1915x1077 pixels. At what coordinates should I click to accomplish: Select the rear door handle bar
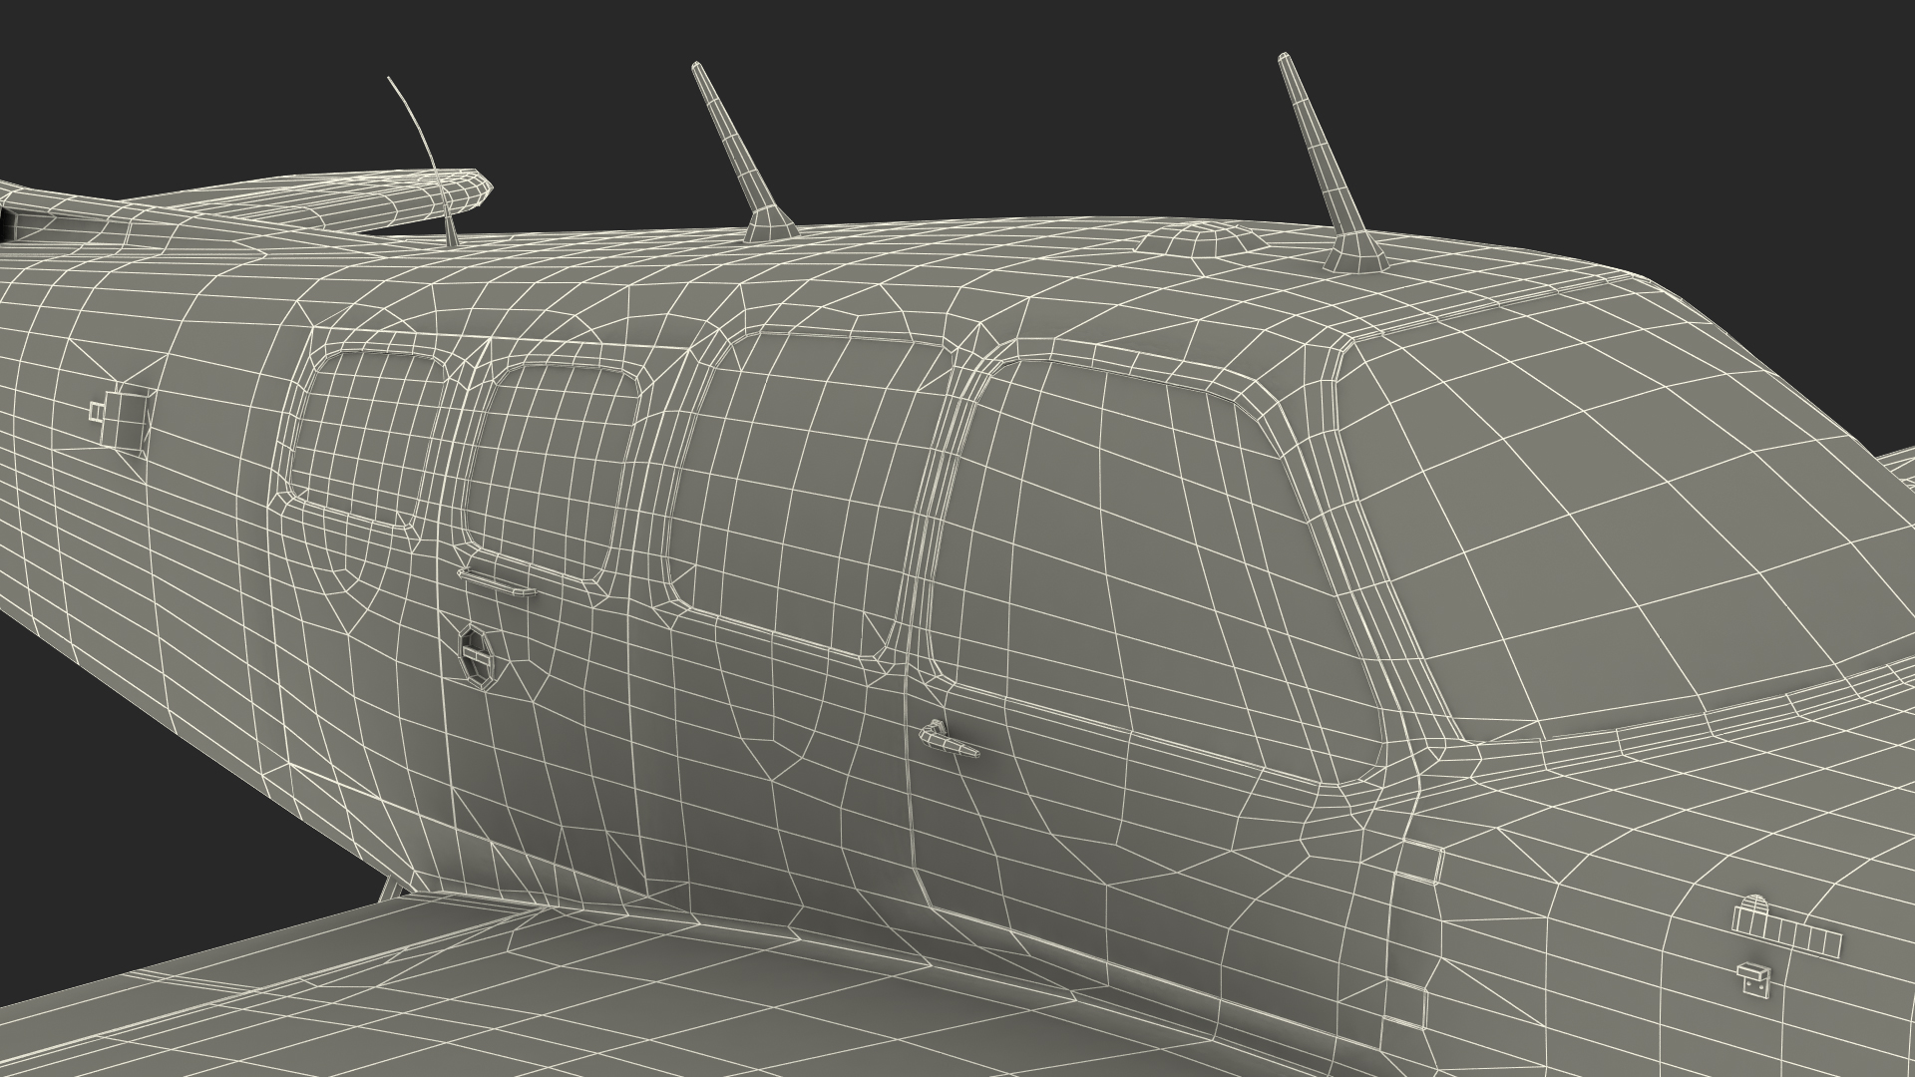(x=499, y=581)
